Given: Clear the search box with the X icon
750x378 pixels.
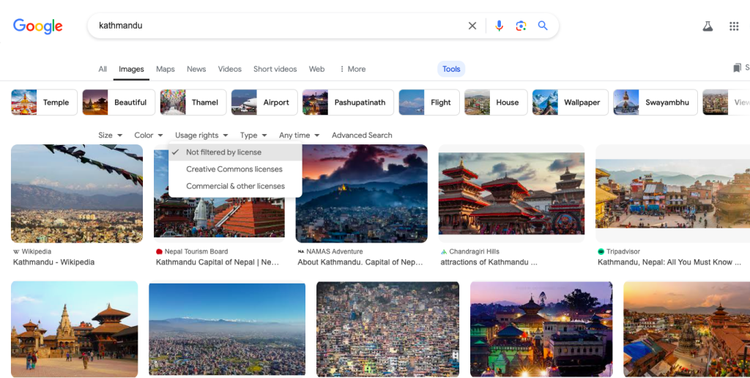Looking at the screenshot, I should coord(472,26).
